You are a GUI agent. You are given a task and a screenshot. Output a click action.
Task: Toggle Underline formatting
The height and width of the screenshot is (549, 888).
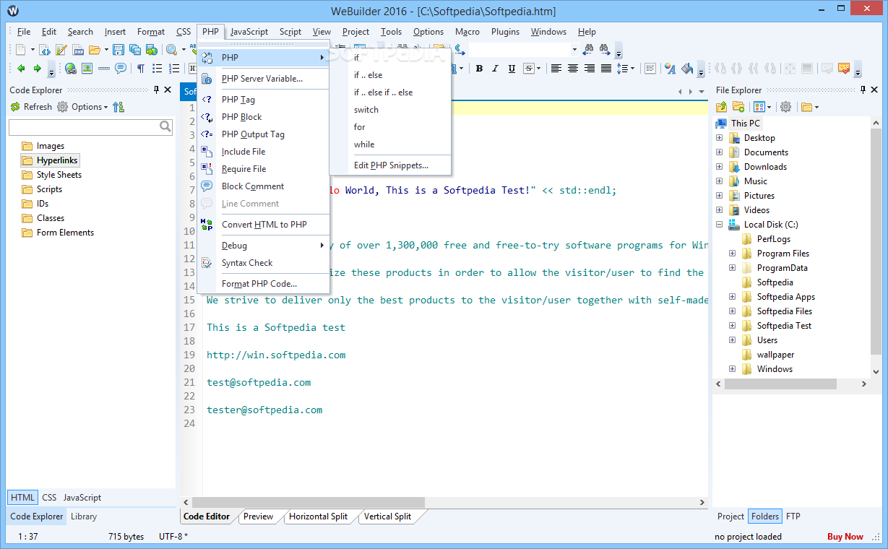coord(512,69)
